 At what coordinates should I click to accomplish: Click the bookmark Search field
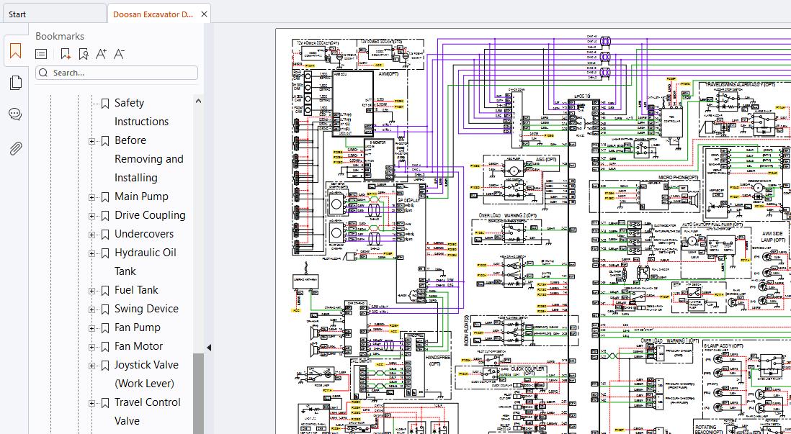pos(117,73)
